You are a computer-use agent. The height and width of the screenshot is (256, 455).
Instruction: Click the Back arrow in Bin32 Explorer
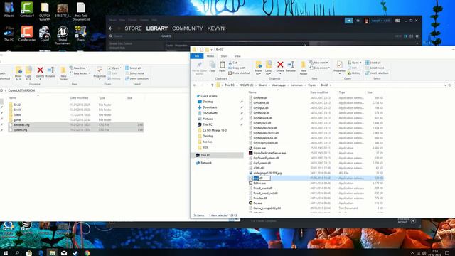click(x=195, y=85)
